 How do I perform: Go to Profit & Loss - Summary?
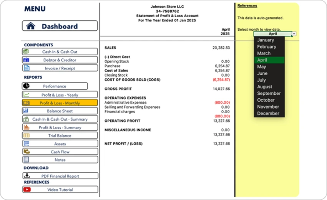tap(60, 127)
